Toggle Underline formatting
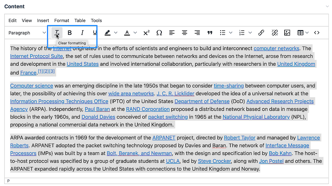 click(x=95, y=33)
